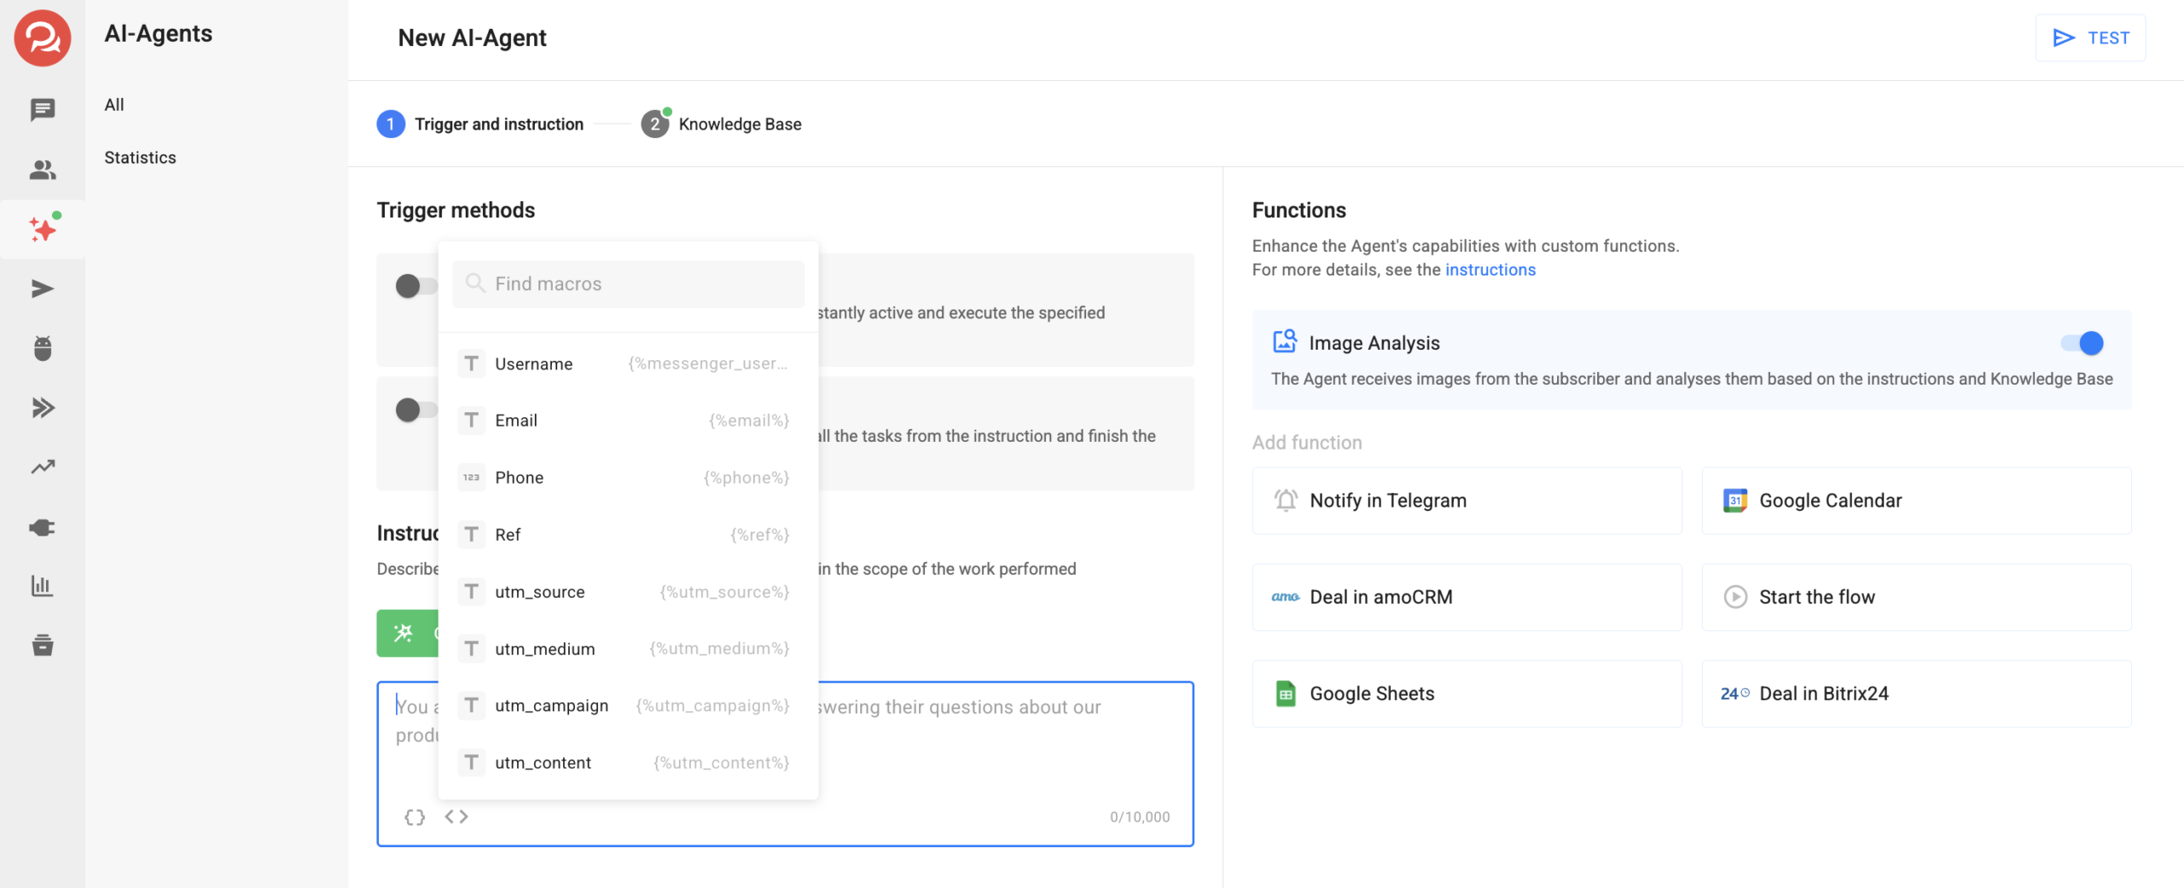Viewport: 2184px width, 888px height.
Task: Open the bar chart analytics sidebar icon
Action: pos(42,586)
